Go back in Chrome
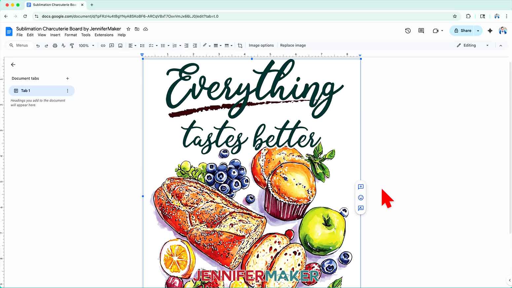The image size is (512, 288). pyautogui.click(x=6, y=16)
